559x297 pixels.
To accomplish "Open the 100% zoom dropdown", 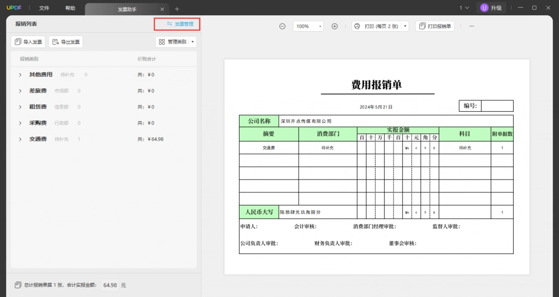I will 308,26.
